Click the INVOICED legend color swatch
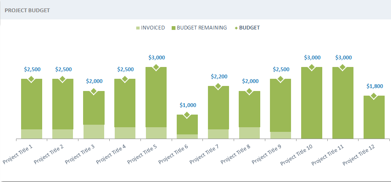The height and width of the screenshot is (182, 391). [x=138, y=28]
